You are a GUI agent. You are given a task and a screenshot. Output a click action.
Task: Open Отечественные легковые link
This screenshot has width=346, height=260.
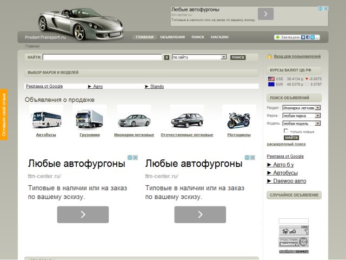pos(187,135)
